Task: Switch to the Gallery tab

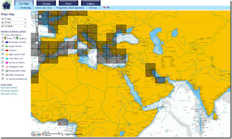Action: coord(91,3)
